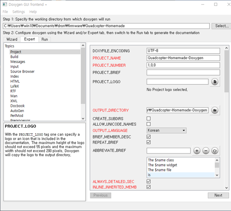Select the LaTeX topic
This screenshot has width=231, height=211.
14,86
